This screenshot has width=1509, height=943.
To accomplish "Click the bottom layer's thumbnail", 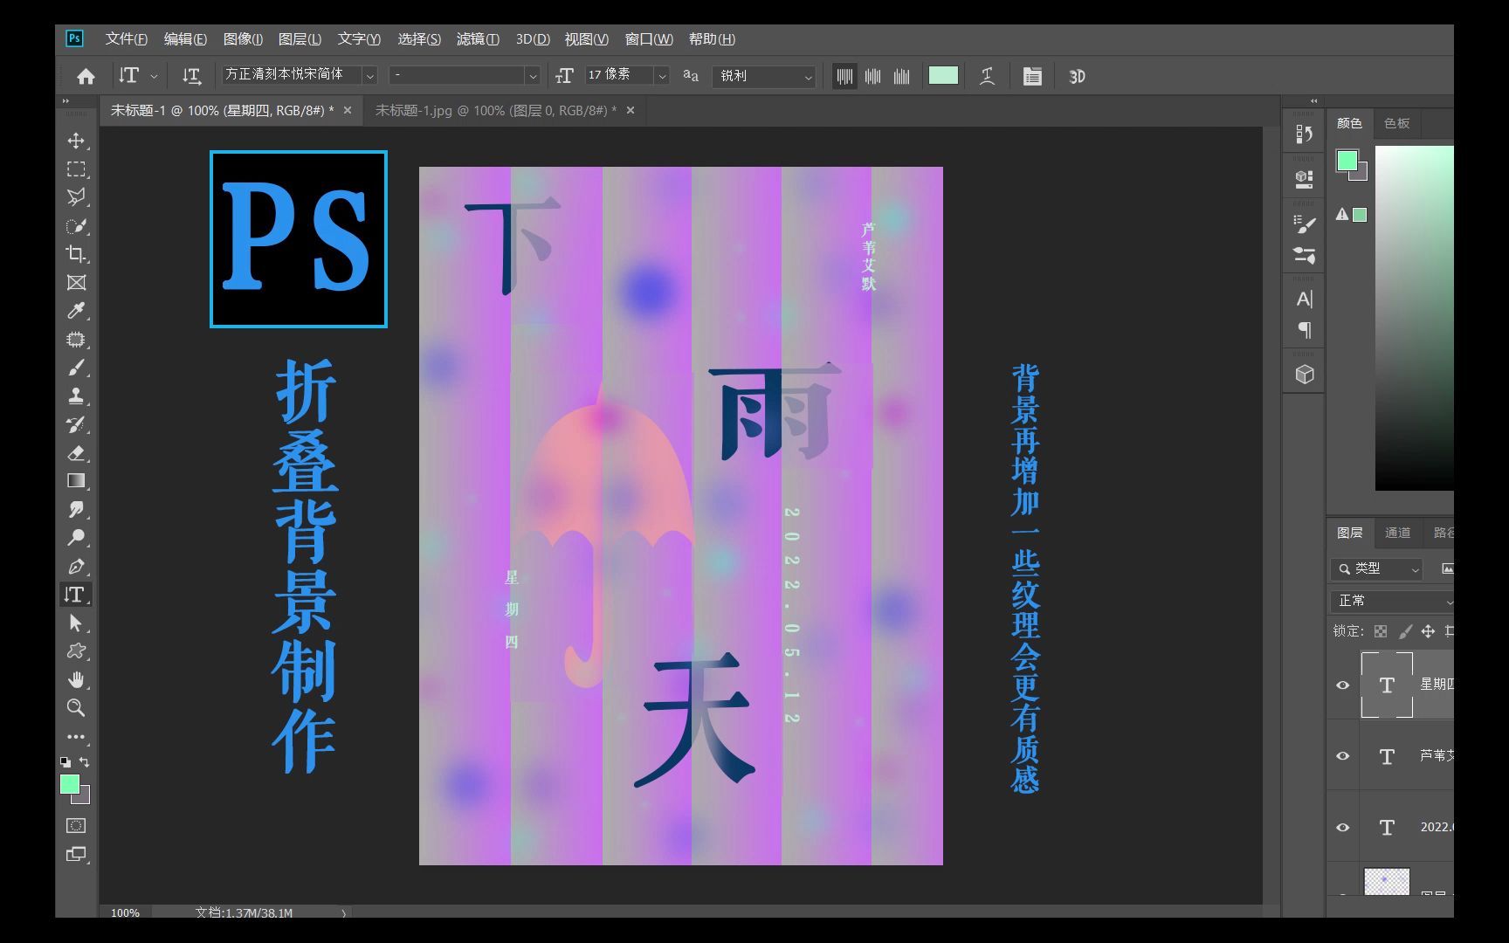I will pyautogui.click(x=1387, y=882).
